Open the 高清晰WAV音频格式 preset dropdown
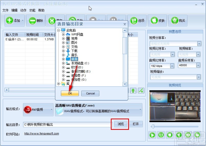This screenshot has height=146, width=206. coord(140,110)
